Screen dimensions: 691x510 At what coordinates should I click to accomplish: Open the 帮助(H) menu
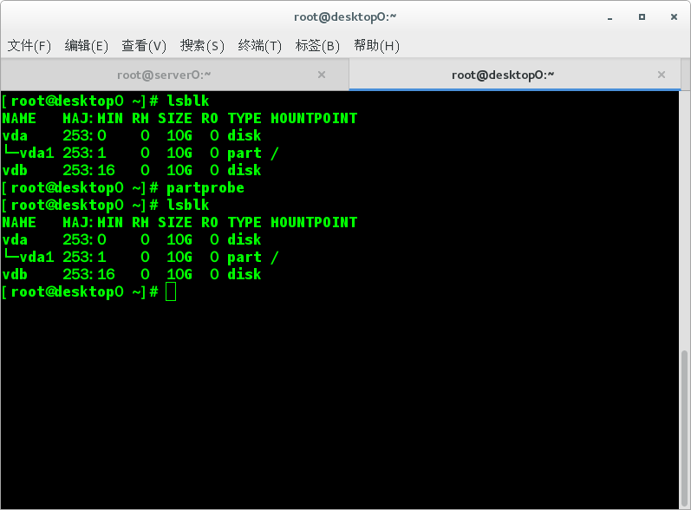point(376,45)
